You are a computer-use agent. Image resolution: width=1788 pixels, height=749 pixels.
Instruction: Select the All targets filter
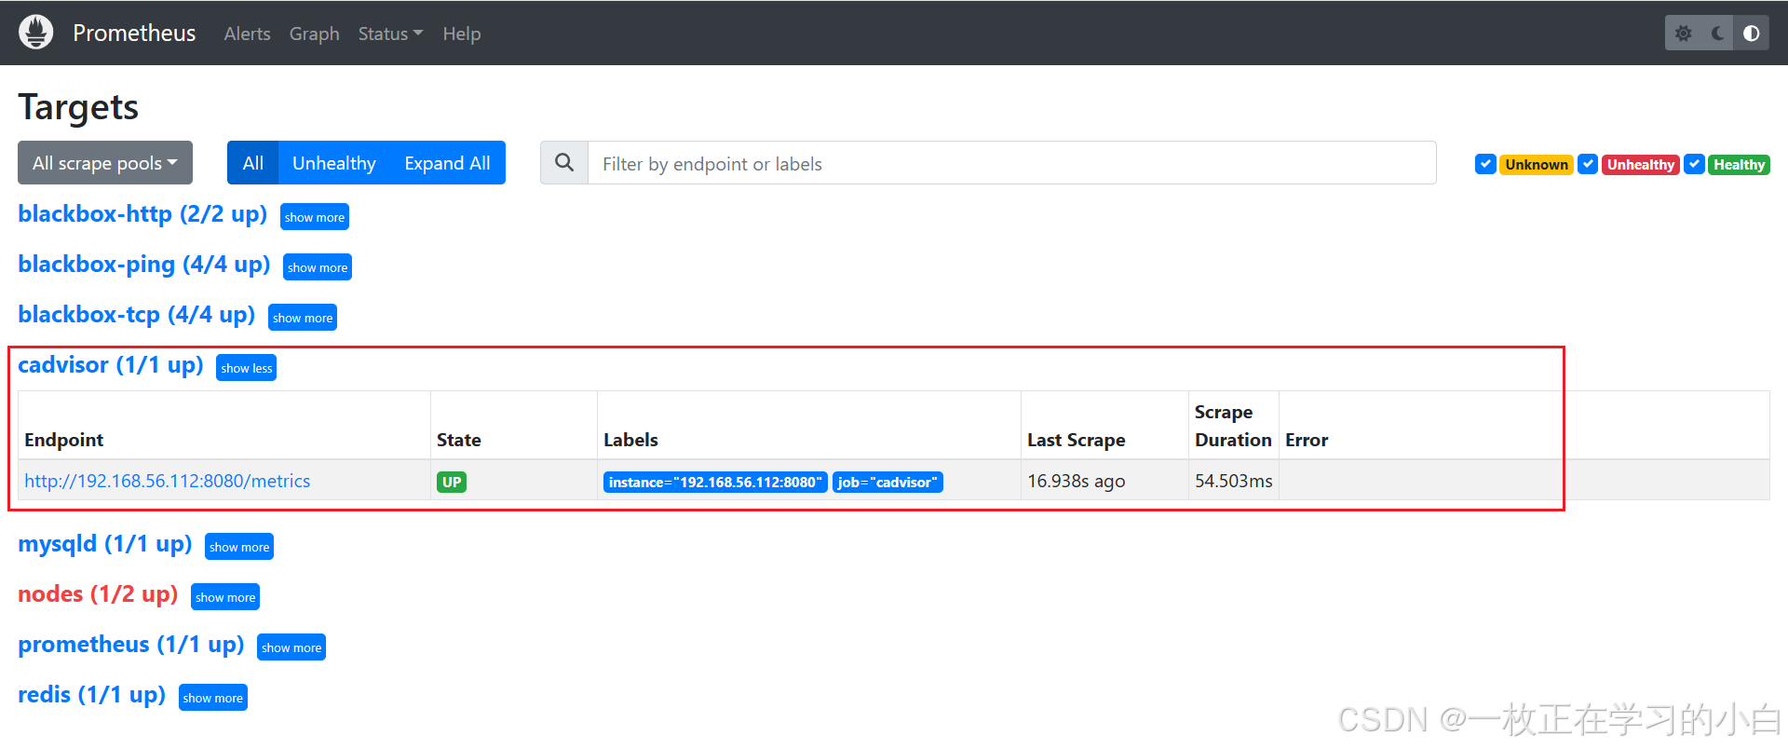[253, 163]
